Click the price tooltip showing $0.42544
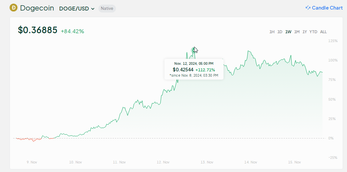Screen dimensions: 347x172 coord(194,69)
